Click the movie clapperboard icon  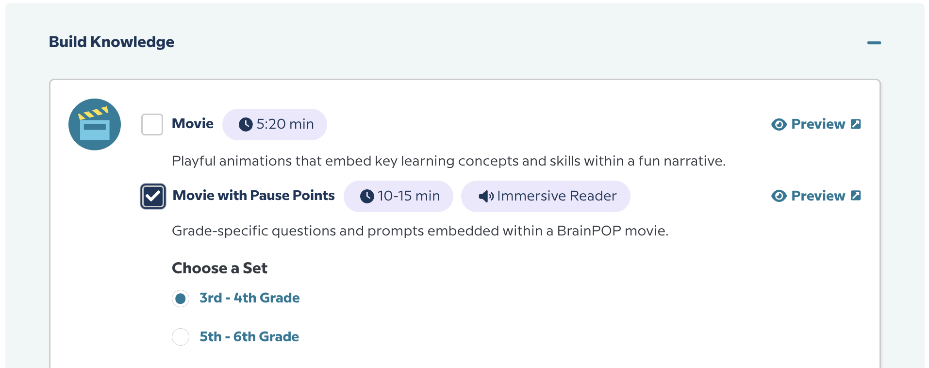[x=95, y=124]
